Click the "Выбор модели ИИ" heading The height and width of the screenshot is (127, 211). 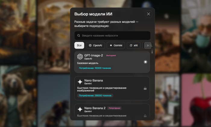[x=93, y=14]
